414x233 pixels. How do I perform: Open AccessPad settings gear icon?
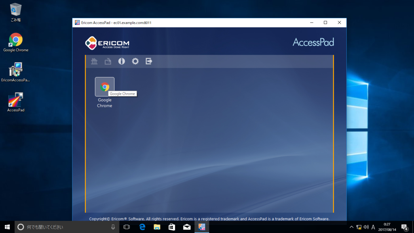click(x=135, y=61)
